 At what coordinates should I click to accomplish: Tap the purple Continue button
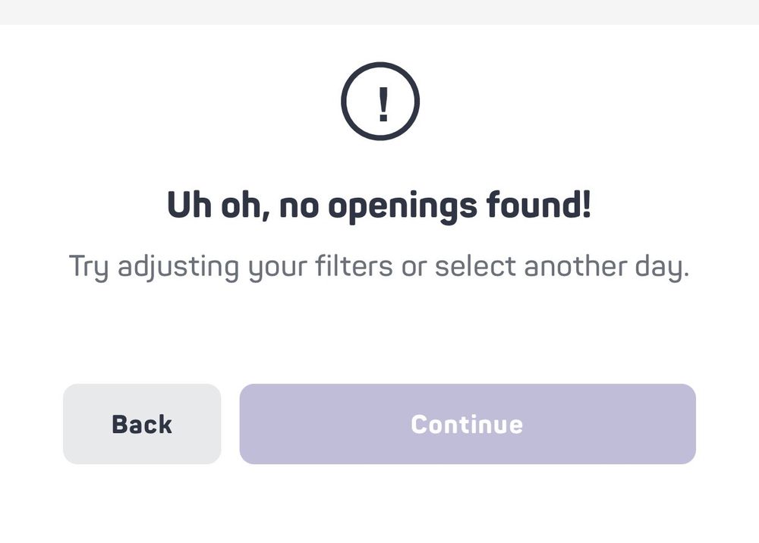point(468,424)
